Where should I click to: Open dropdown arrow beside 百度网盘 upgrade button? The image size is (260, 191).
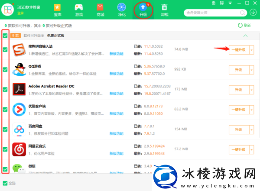pos(251,129)
